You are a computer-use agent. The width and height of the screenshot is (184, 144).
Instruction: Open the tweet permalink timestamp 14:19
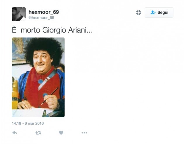(x=16, y=123)
